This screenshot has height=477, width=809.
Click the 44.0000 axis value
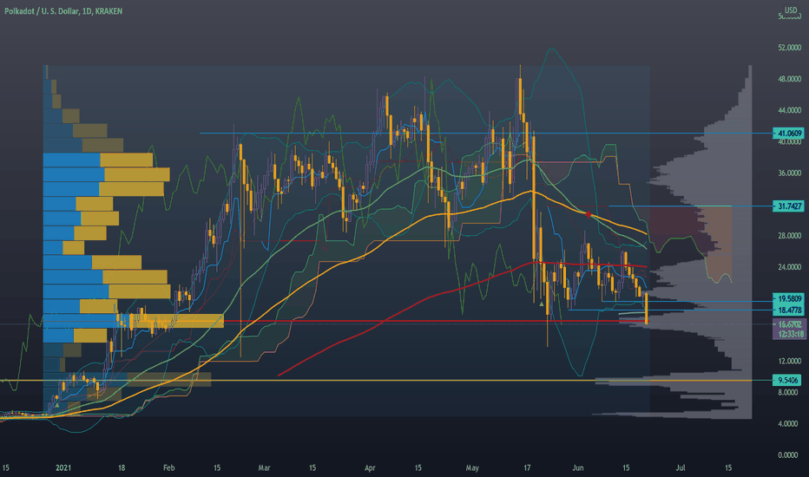coord(789,110)
